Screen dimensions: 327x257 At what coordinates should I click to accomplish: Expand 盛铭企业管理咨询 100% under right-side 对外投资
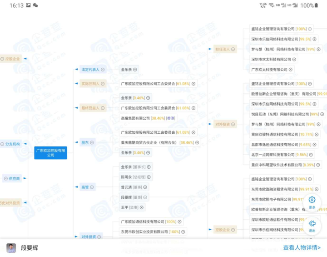(310, 84)
